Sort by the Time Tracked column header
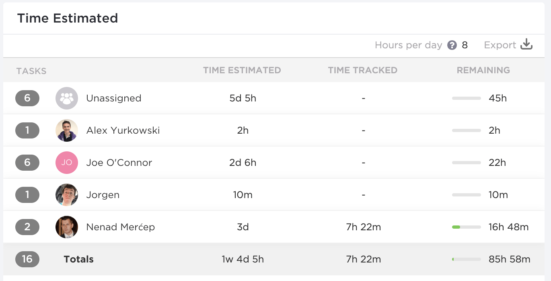 (x=362, y=70)
